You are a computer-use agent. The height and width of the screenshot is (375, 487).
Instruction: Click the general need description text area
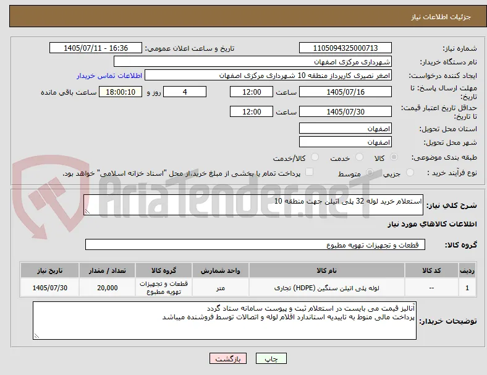(253, 205)
